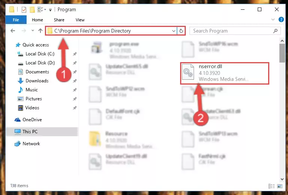Viewport: 288px width, 195px height.
Task: Expand the address bar history dropdown
Action: pyautogui.click(x=173, y=31)
